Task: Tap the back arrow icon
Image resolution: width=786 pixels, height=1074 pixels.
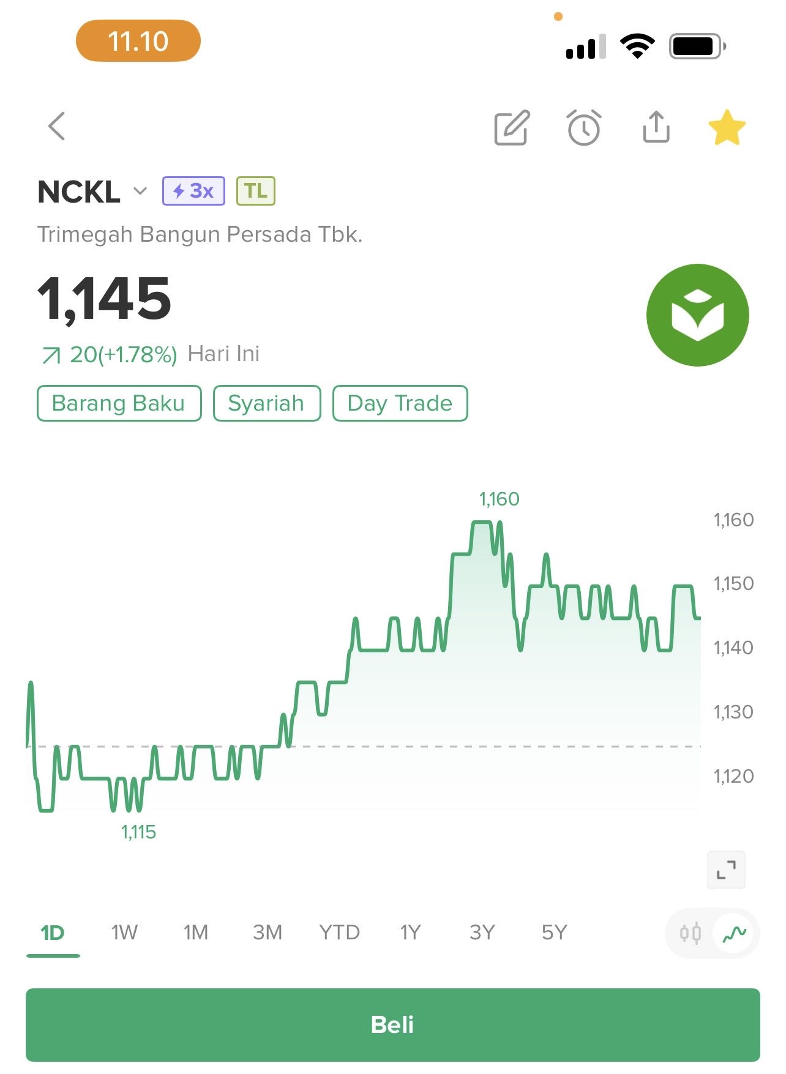Action: click(x=57, y=127)
